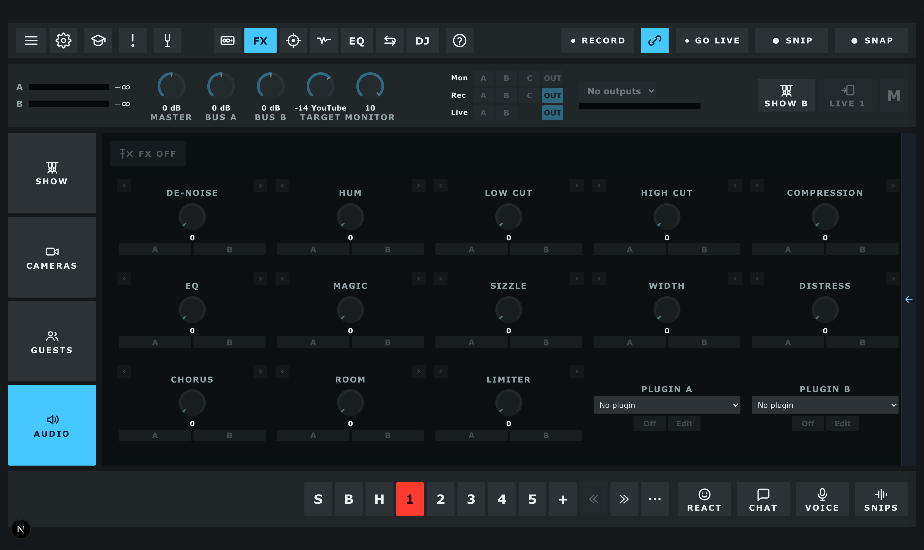
Task: Toggle the chain link button
Action: tap(655, 40)
